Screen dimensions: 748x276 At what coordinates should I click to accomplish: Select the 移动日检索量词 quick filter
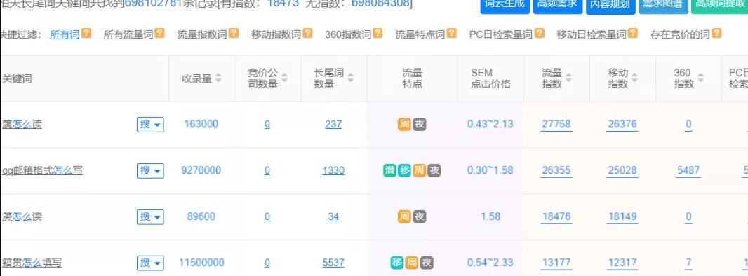(x=592, y=34)
